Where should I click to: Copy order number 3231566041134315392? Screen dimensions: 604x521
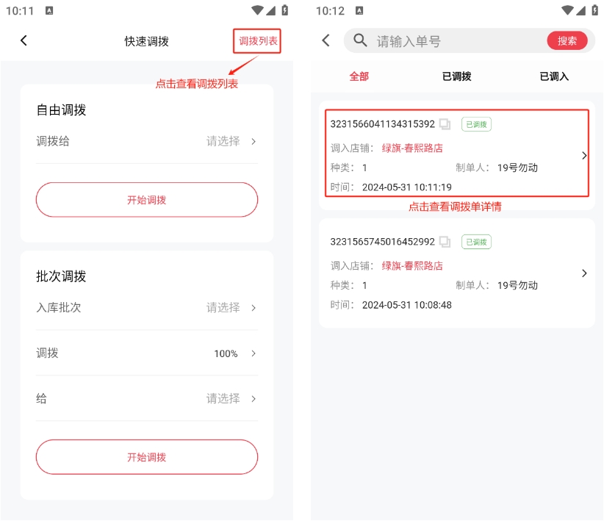click(x=445, y=124)
